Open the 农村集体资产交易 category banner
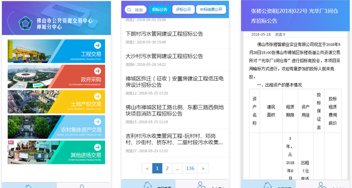This screenshot has width=352, height=188. click(x=56, y=127)
